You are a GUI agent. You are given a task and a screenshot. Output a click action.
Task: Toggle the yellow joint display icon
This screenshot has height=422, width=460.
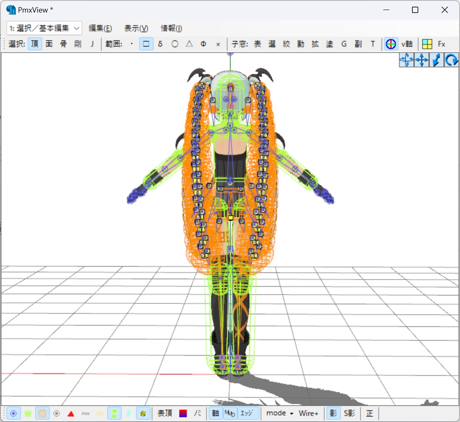click(x=143, y=414)
